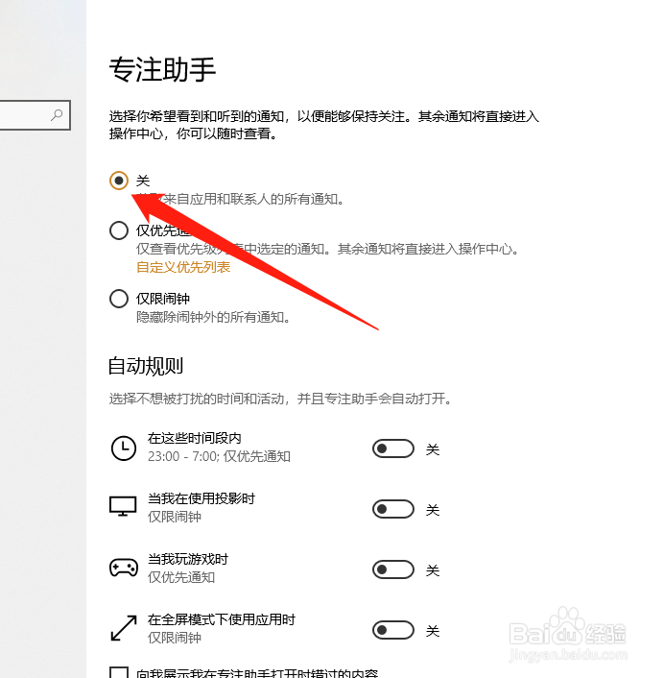This screenshot has width=664, height=678.
Task: Click the game controller icon
Action: (124, 568)
